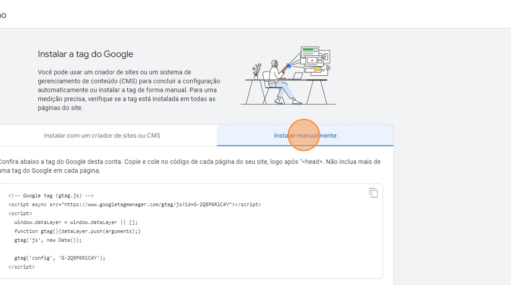Copy the Google tag code snippet

tap(373, 193)
